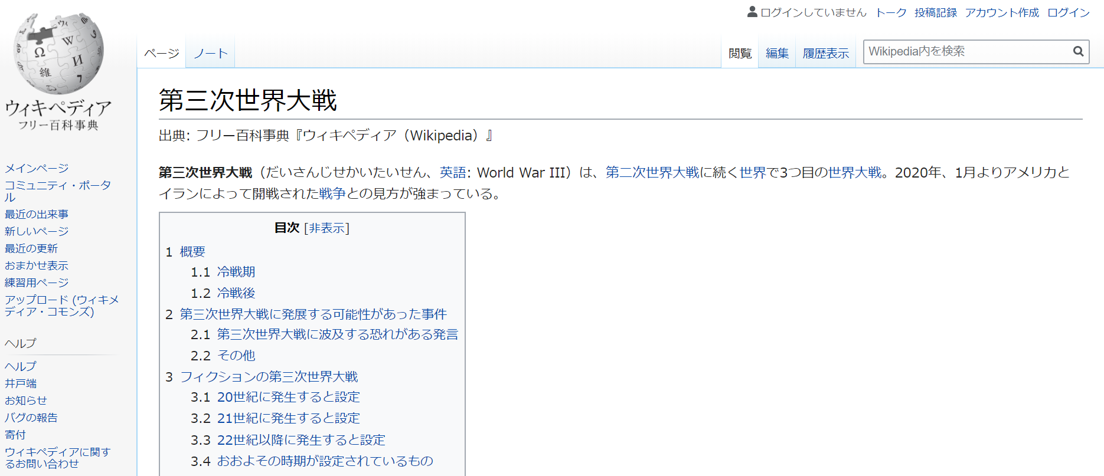
Task: Click the magnifying glass search icon
Action: pyautogui.click(x=1078, y=52)
